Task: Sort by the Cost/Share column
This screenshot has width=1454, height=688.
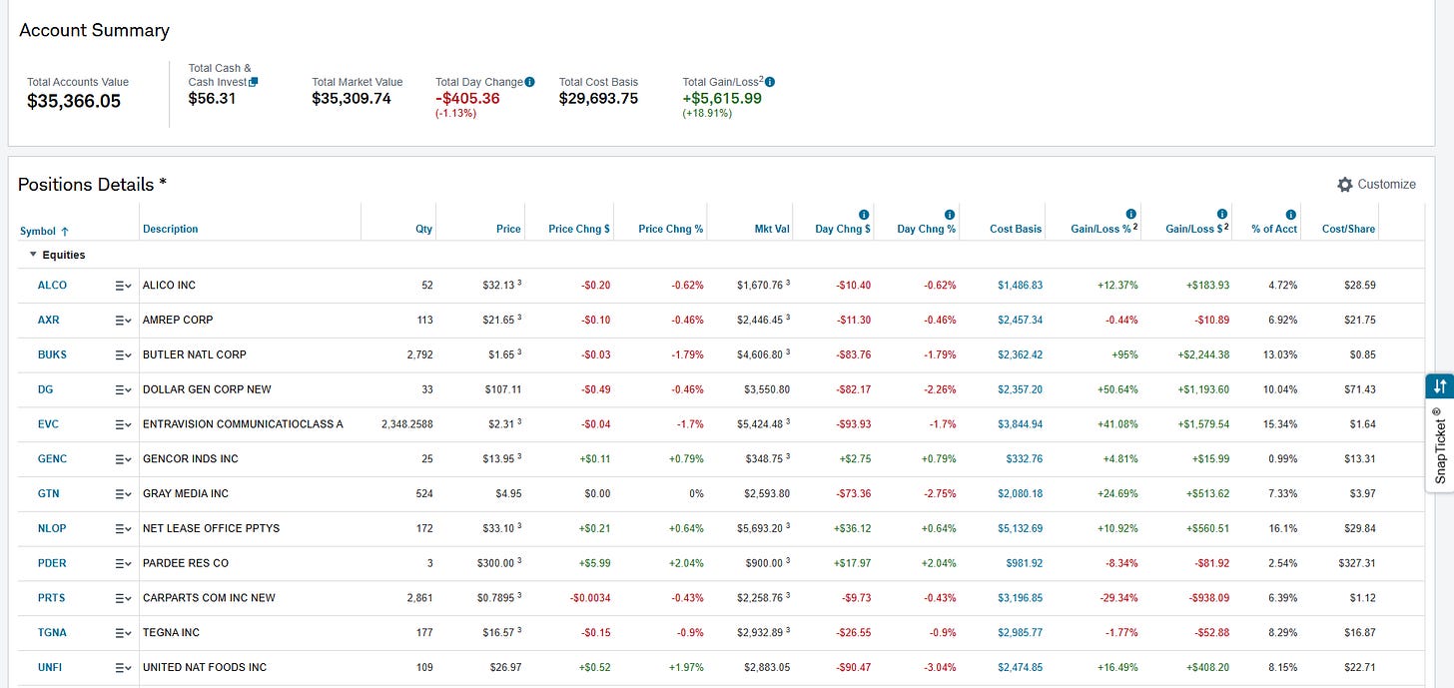Action: pos(1348,229)
